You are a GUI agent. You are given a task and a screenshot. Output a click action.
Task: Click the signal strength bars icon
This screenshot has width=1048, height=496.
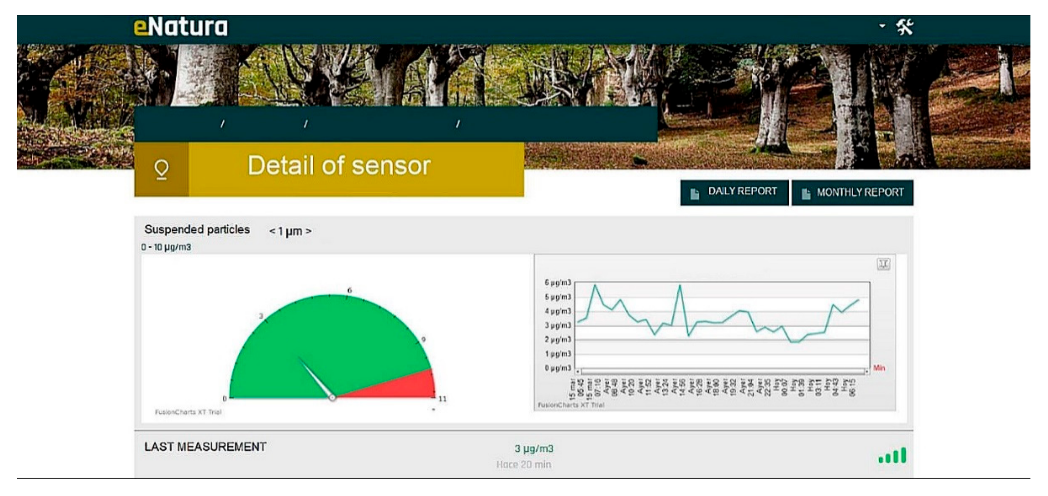pos(893,456)
